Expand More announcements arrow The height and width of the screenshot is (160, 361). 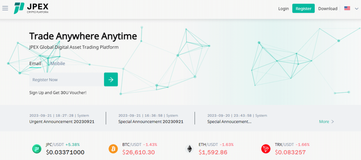(x=332, y=122)
